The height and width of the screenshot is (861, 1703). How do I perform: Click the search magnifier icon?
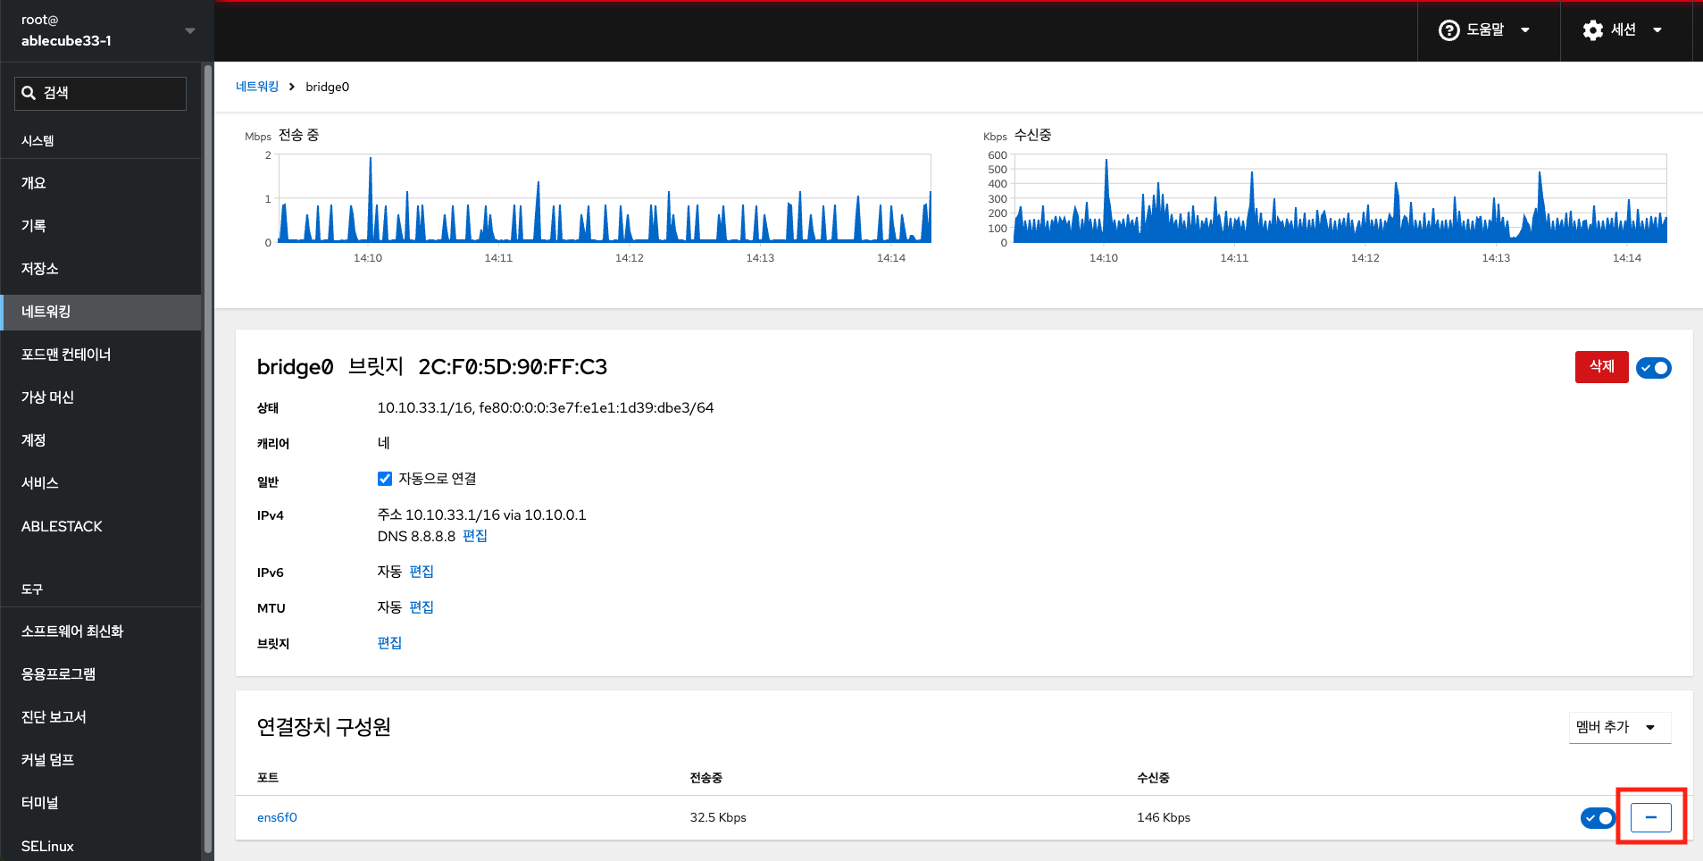29,93
